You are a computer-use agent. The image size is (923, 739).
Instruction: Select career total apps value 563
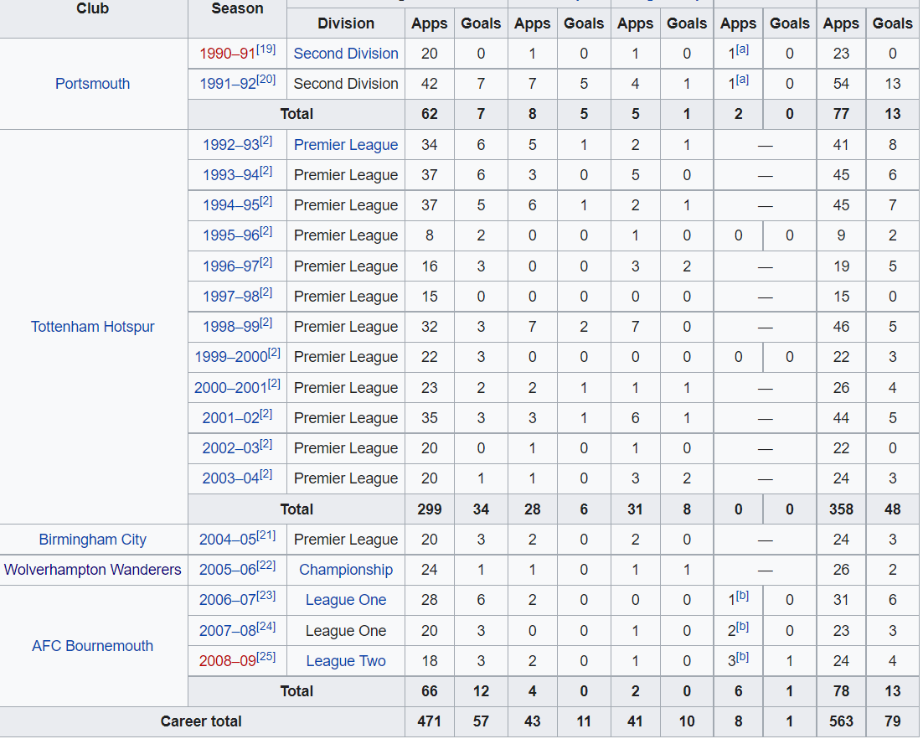(841, 721)
